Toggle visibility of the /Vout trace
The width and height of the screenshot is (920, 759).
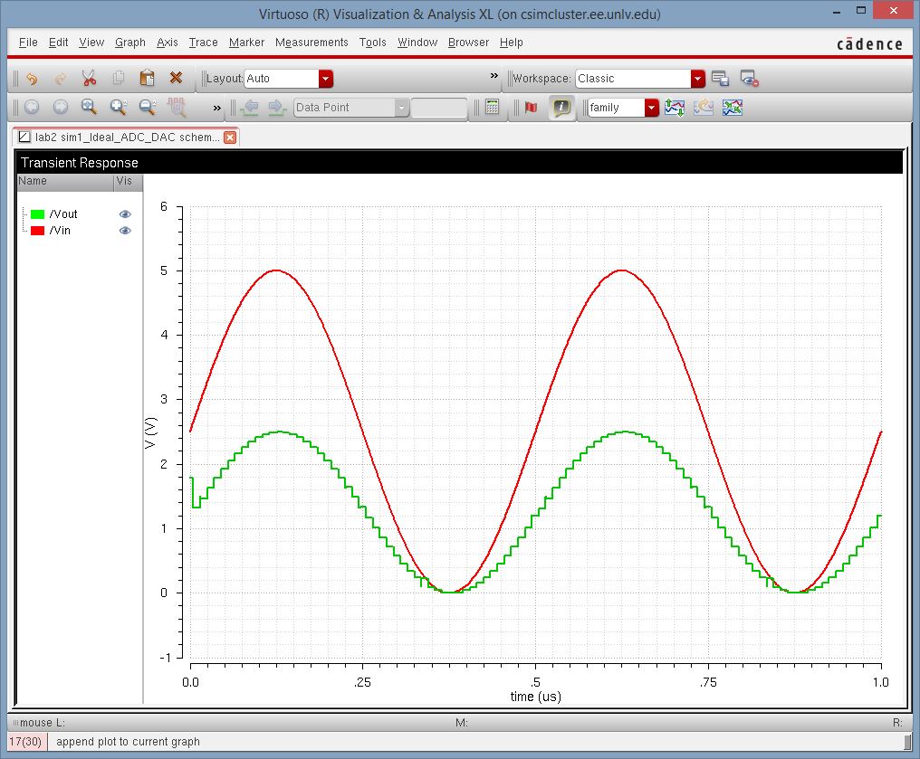pyautogui.click(x=125, y=214)
